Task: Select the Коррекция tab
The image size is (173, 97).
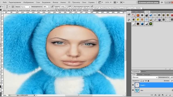Action: coord(136,71)
